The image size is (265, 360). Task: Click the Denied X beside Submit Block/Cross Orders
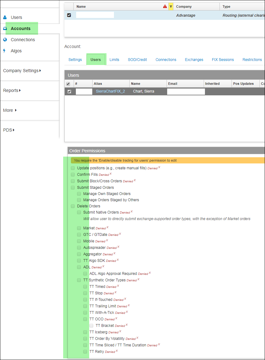[129, 181]
